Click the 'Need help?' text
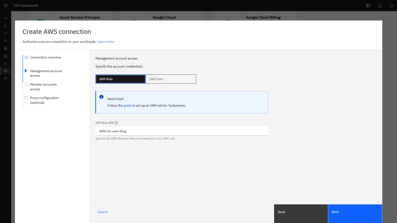The height and width of the screenshot is (223, 397). coord(116,99)
